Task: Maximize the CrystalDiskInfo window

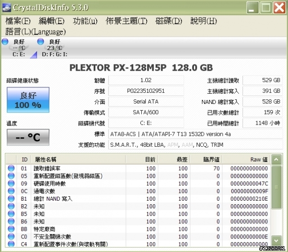Action: point(266,8)
